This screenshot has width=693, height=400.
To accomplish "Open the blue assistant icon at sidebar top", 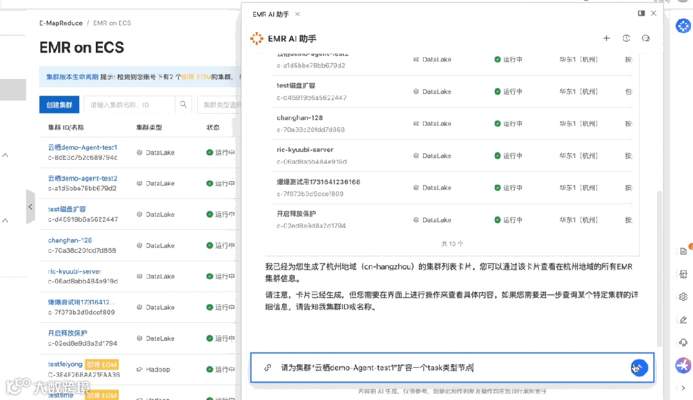I will click(683, 26).
